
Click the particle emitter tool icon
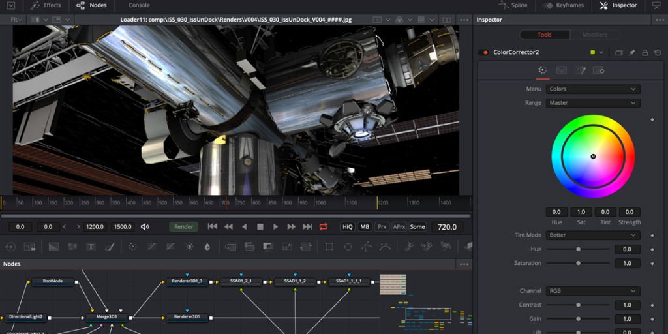pos(408,246)
